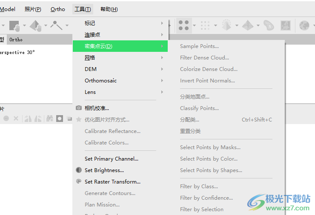Click the round disable-cameras icon in photos pane
Viewport: 315px width, 215px height.
[6, 119]
